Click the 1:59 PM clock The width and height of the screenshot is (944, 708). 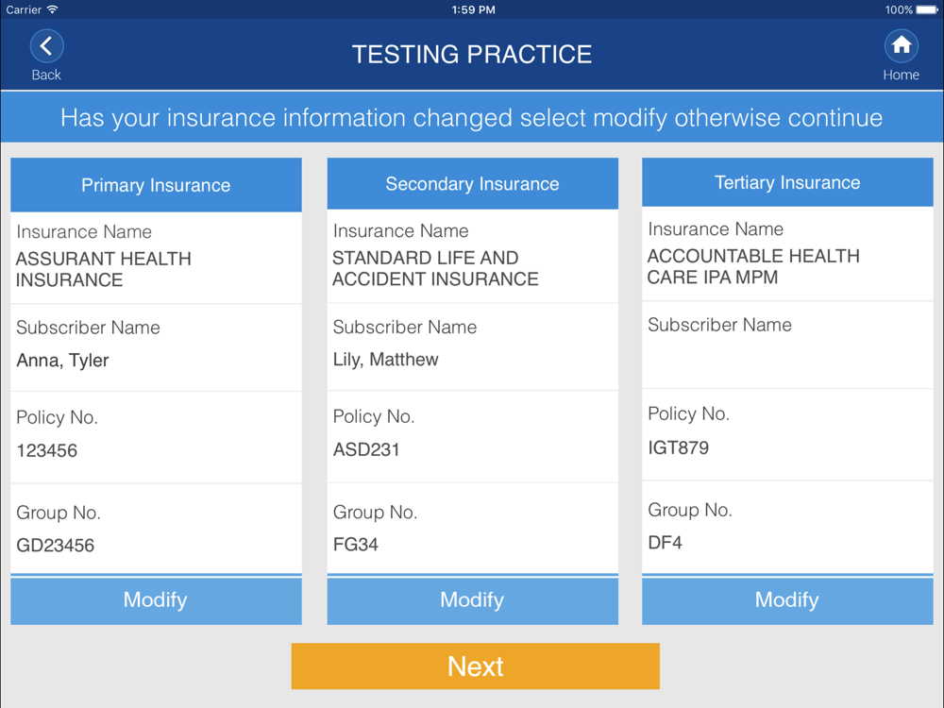click(473, 9)
